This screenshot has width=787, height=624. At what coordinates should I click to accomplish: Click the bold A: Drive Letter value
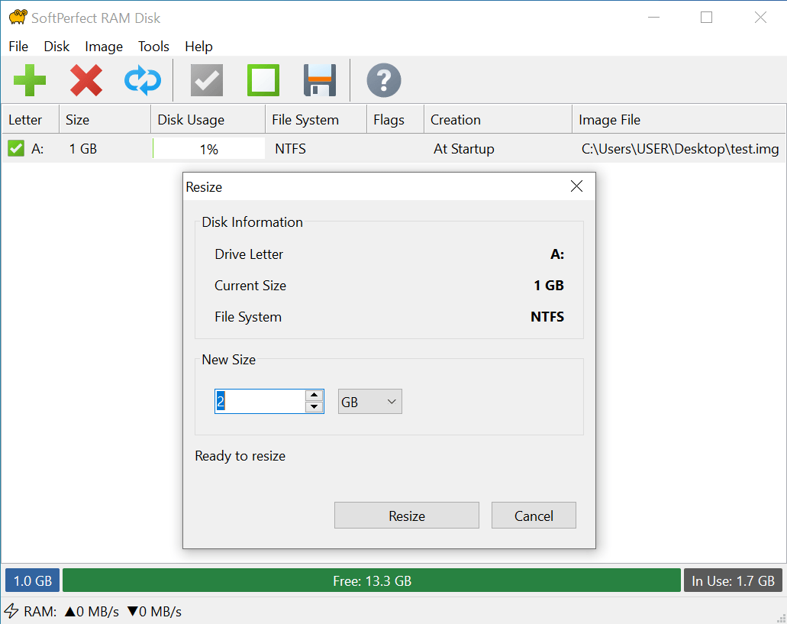coord(557,254)
